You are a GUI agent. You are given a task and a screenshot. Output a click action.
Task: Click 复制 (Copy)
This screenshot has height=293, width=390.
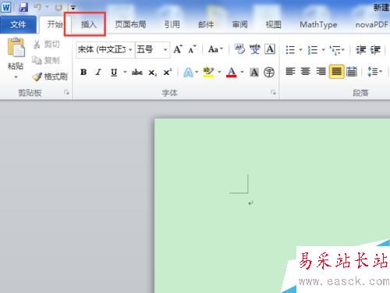(x=46, y=60)
